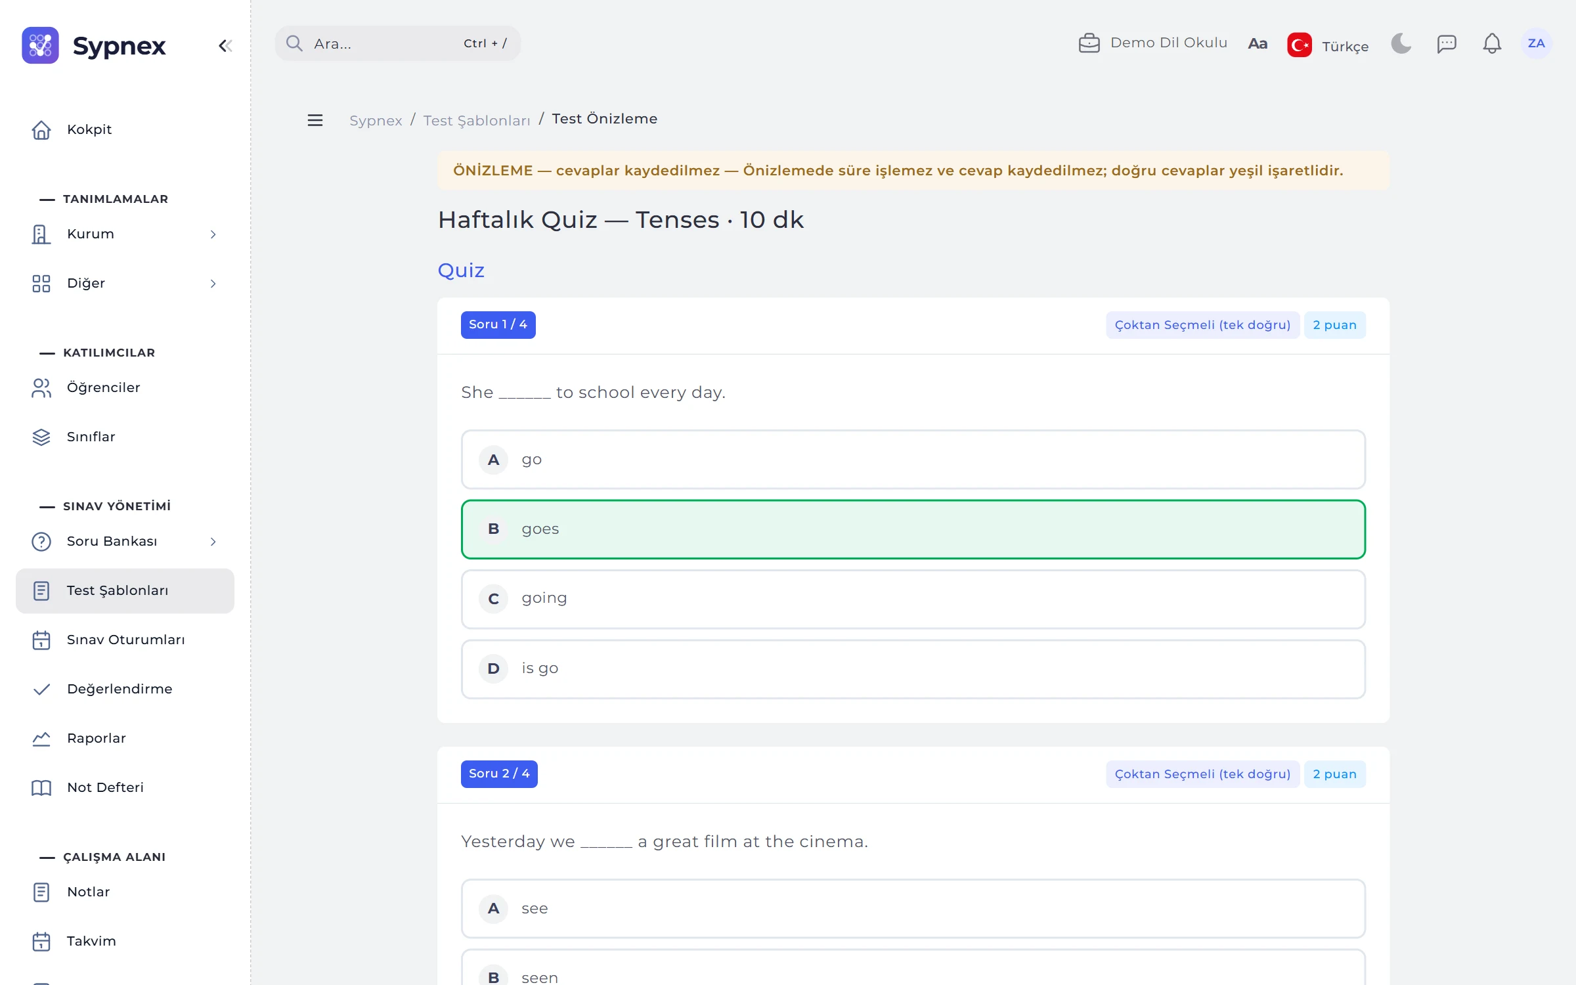Select answer A 'see' in question 2
Image resolution: width=1576 pixels, height=985 pixels.
[913, 908]
